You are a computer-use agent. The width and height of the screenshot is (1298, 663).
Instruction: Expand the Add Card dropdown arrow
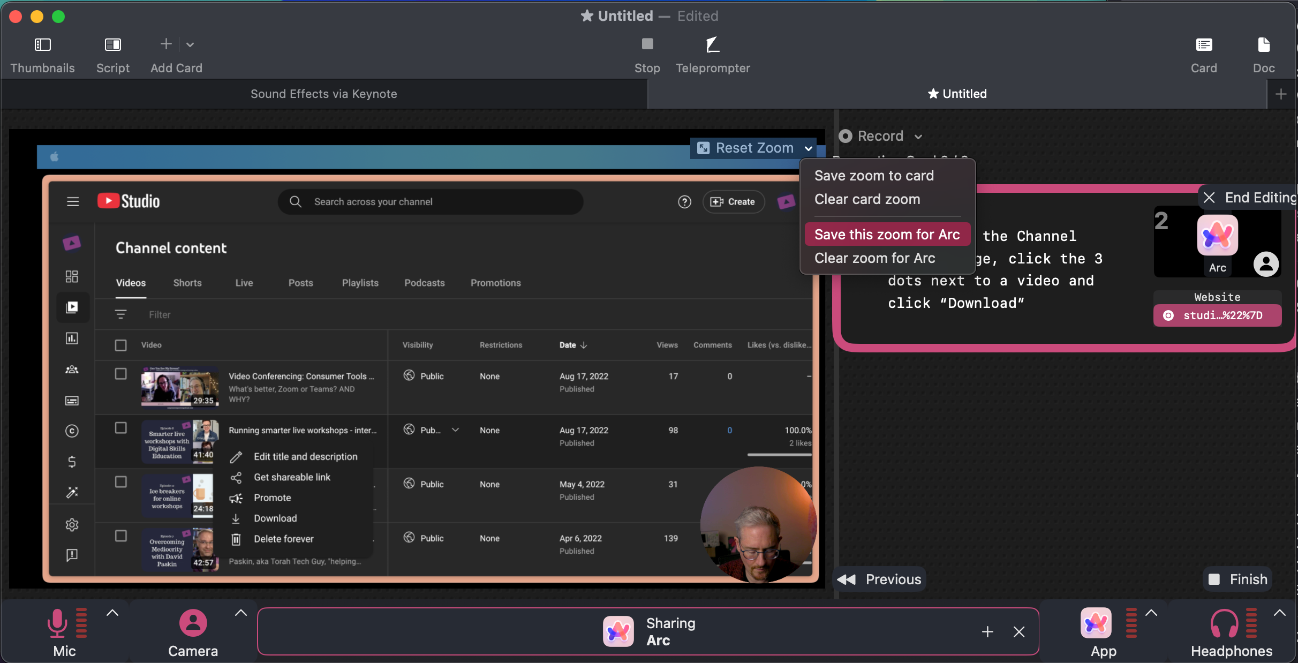(190, 44)
